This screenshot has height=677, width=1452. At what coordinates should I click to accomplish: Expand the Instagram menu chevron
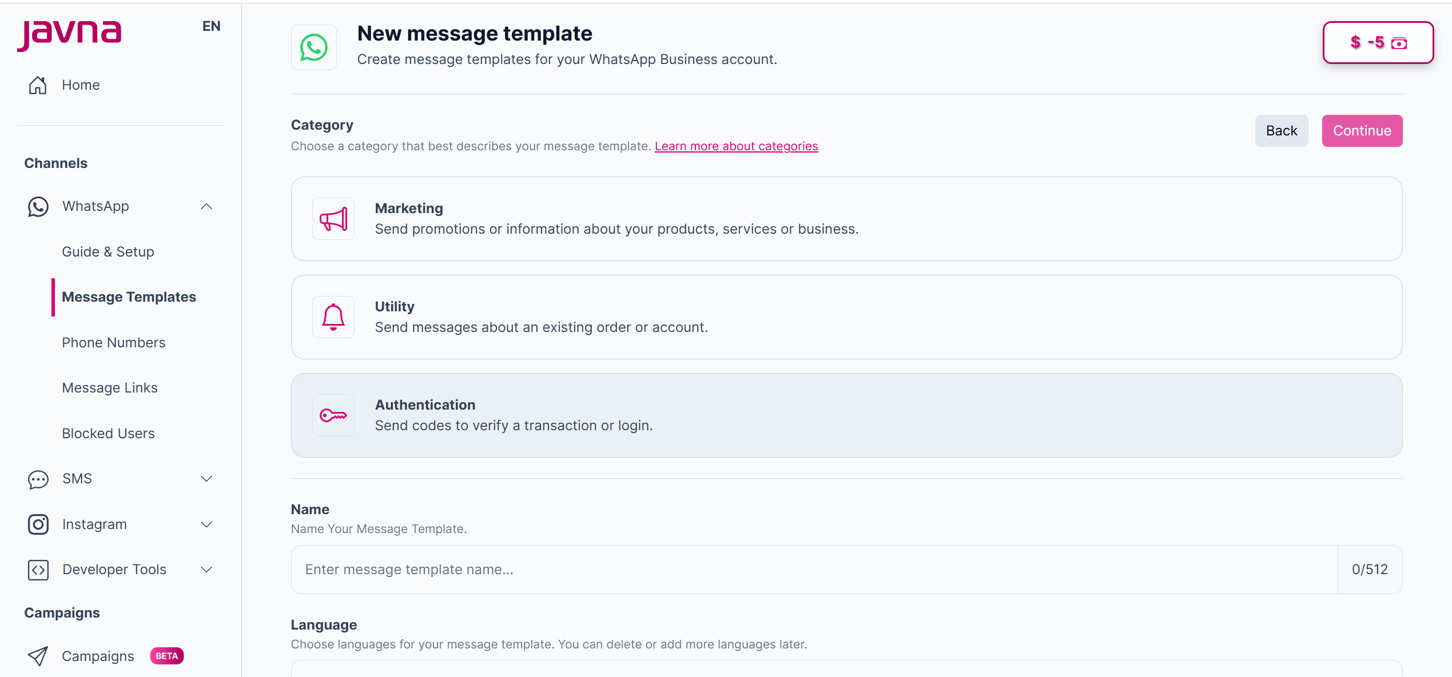tap(206, 524)
